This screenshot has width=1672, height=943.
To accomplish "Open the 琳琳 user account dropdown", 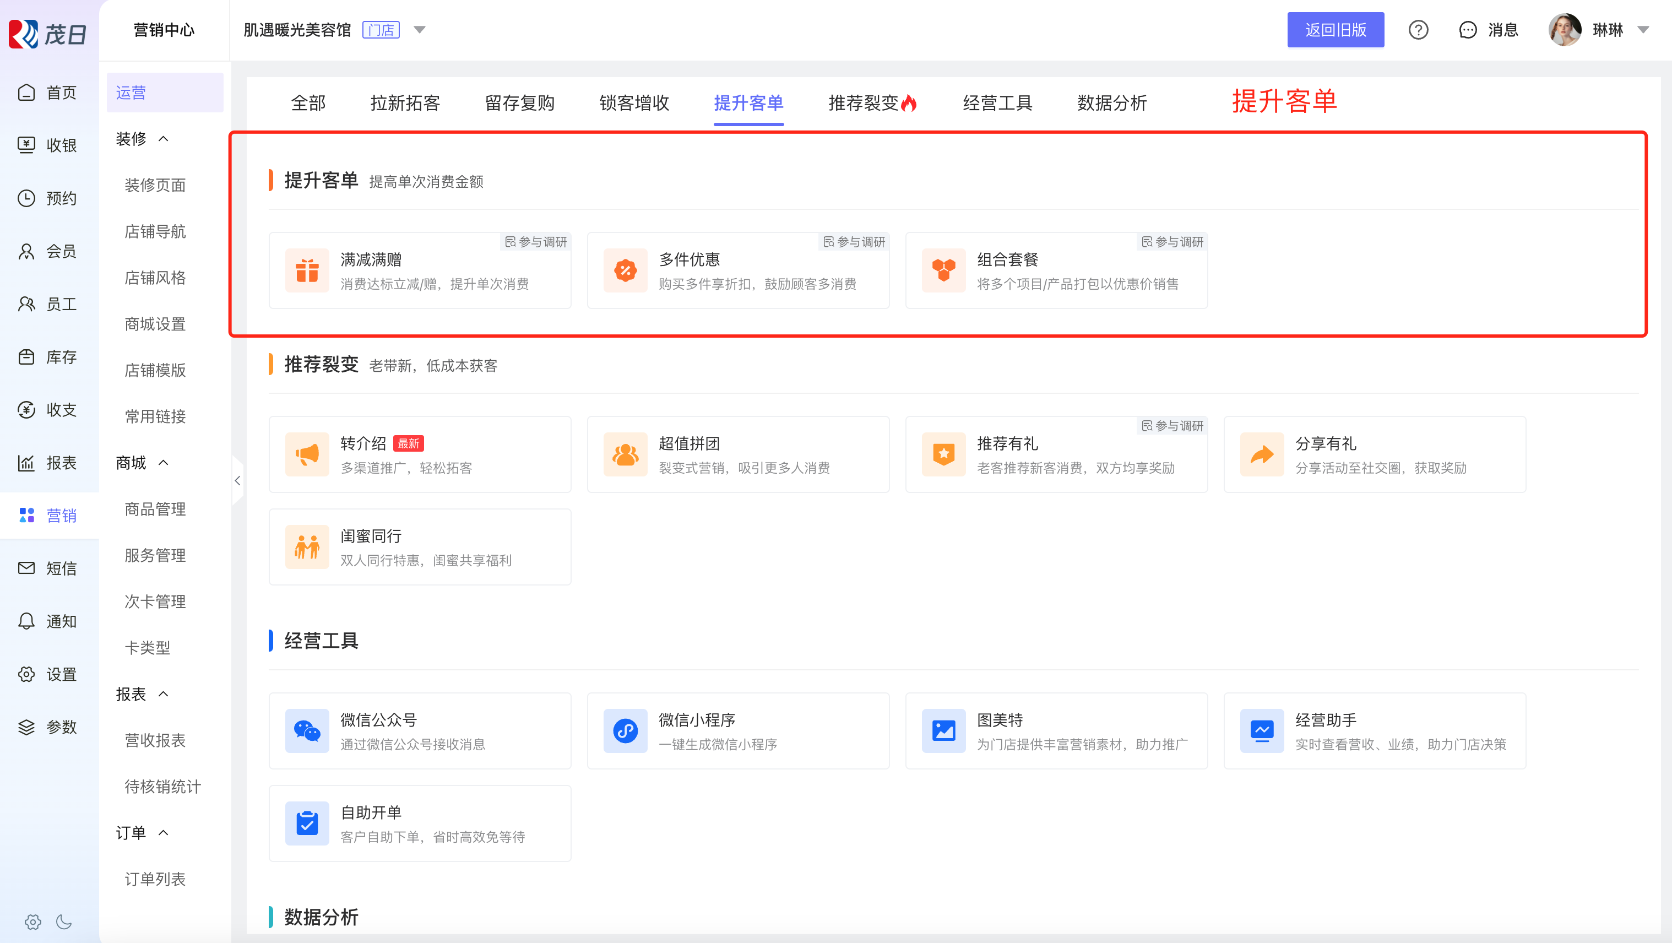I will [1643, 30].
